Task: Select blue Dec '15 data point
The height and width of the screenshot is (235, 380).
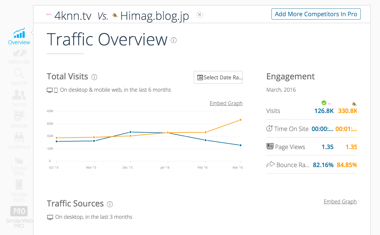Action: click(x=130, y=132)
